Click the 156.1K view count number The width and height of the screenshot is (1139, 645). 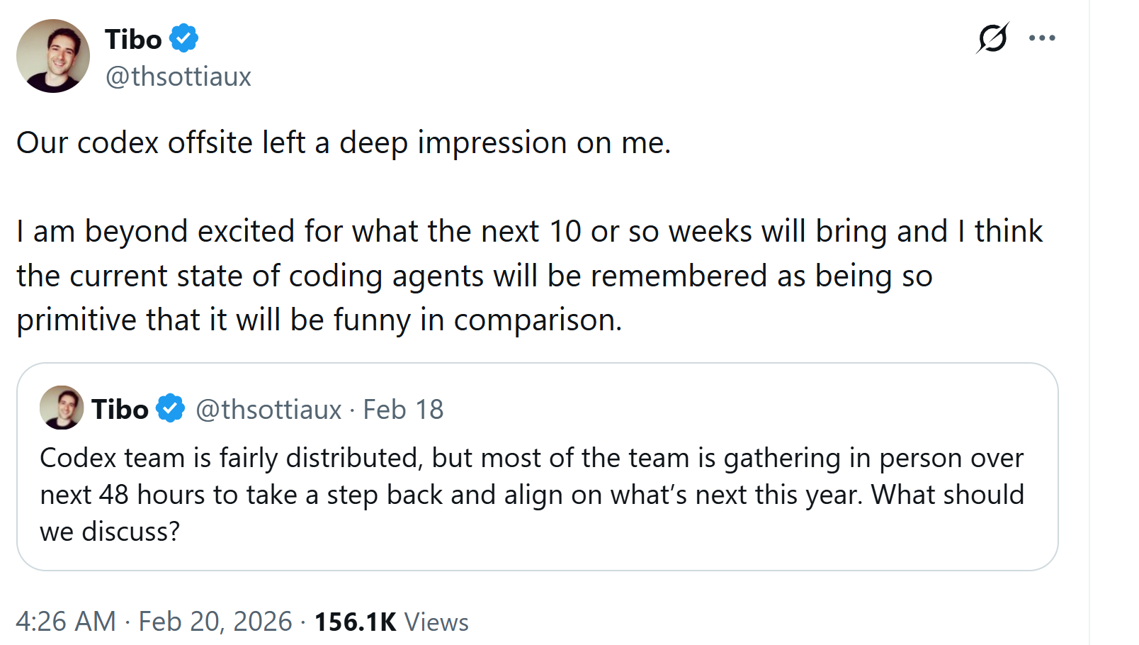pyautogui.click(x=355, y=622)
